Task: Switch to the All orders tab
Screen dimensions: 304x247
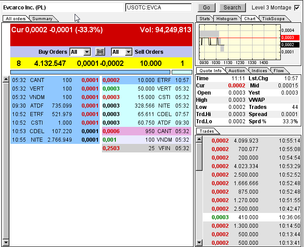Action: (16, 19)
